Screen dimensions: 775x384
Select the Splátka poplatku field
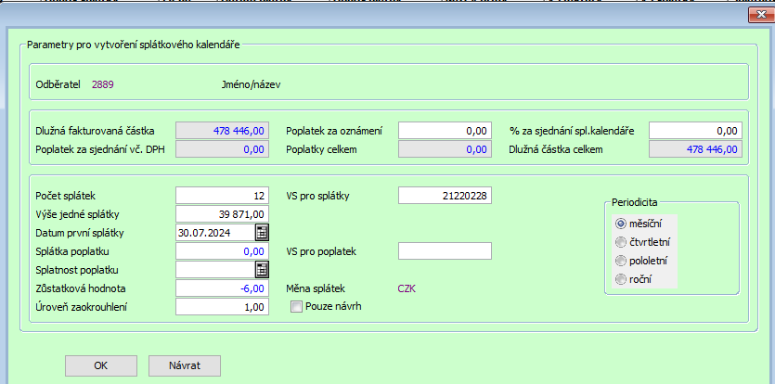pos(222,251)
